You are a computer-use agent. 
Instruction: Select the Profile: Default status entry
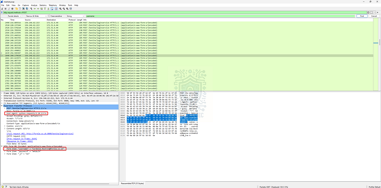374,187
